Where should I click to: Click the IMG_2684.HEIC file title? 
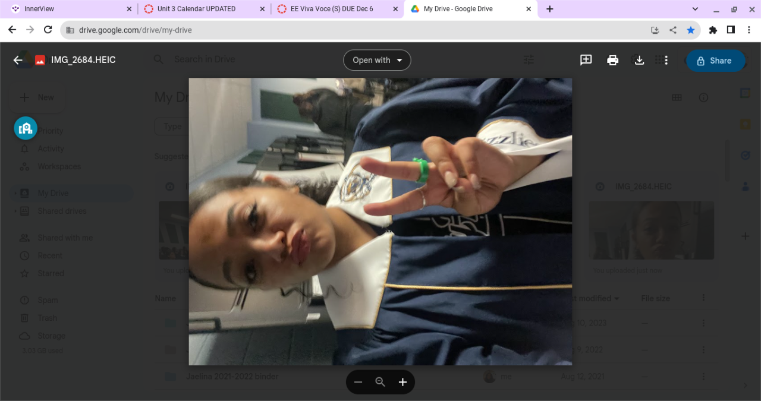pos(83,60)
